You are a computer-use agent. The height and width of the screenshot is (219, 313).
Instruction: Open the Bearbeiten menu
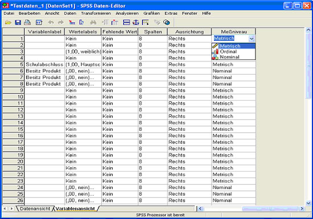(x=30, y=13)
